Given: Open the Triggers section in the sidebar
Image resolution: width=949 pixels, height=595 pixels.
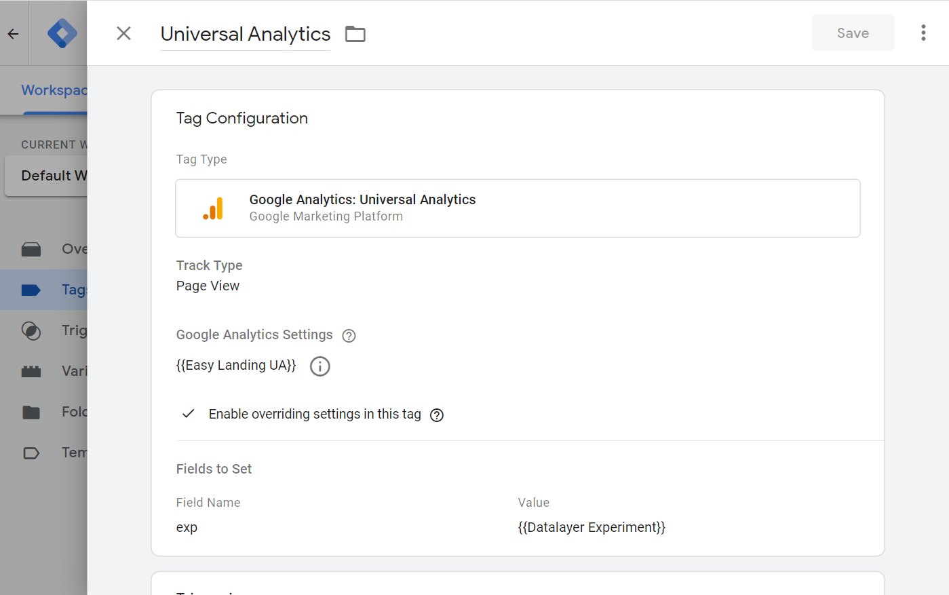Looking at the screenshot, I should 43,330.
